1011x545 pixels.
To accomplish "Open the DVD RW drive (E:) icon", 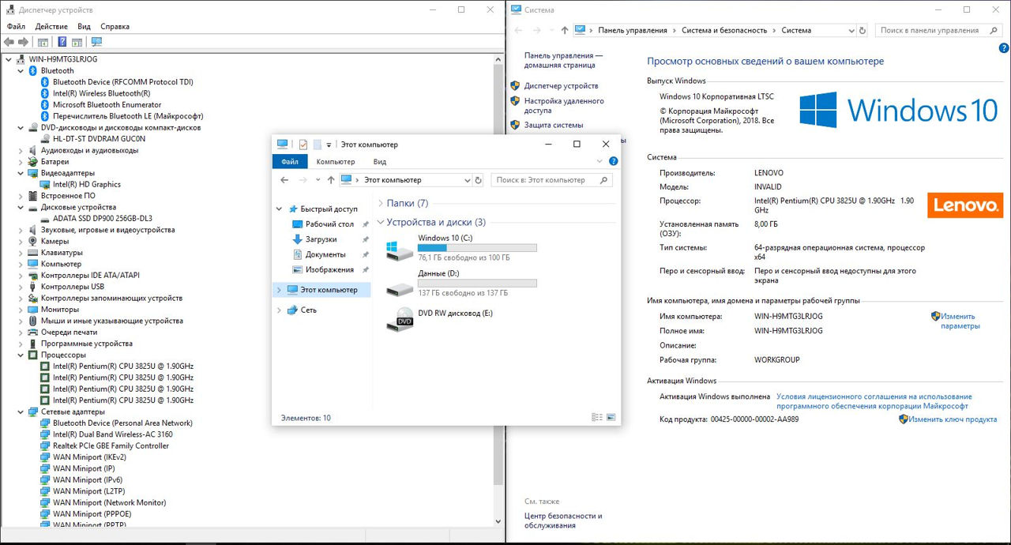I will pyautogui.click(x=398, y=318).
